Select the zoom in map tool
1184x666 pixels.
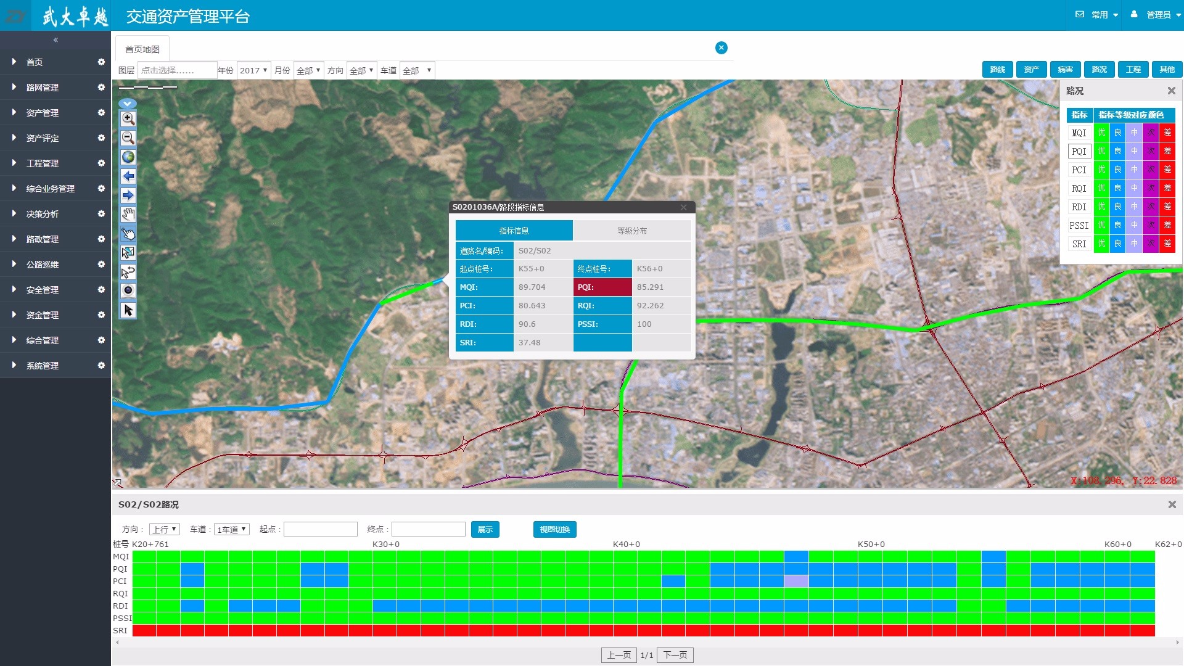pos(128,118)
